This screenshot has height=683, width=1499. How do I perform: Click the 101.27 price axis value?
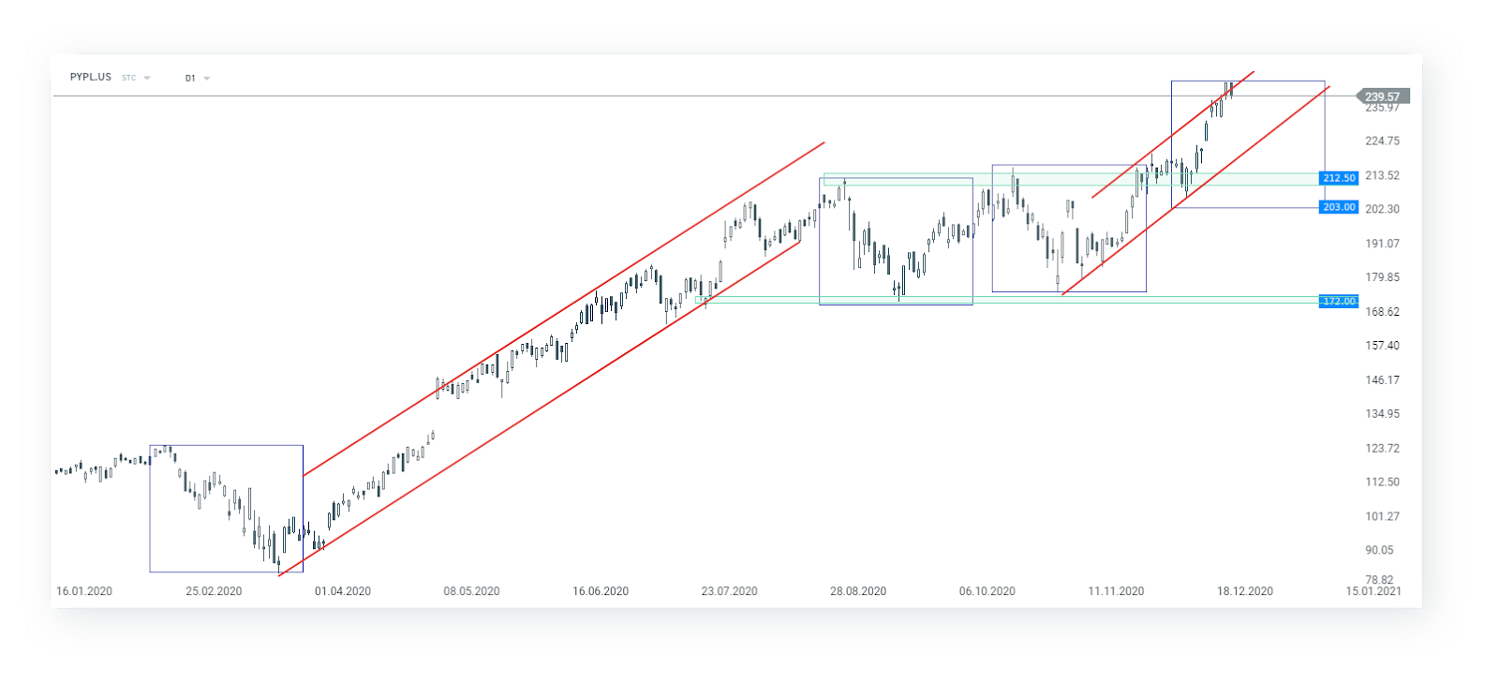point(1382,517)
